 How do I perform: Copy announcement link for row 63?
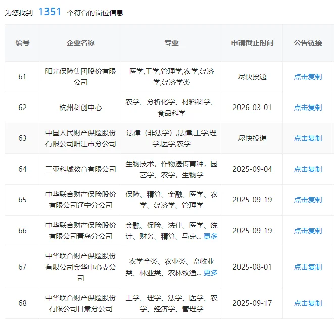coord(308,138)
